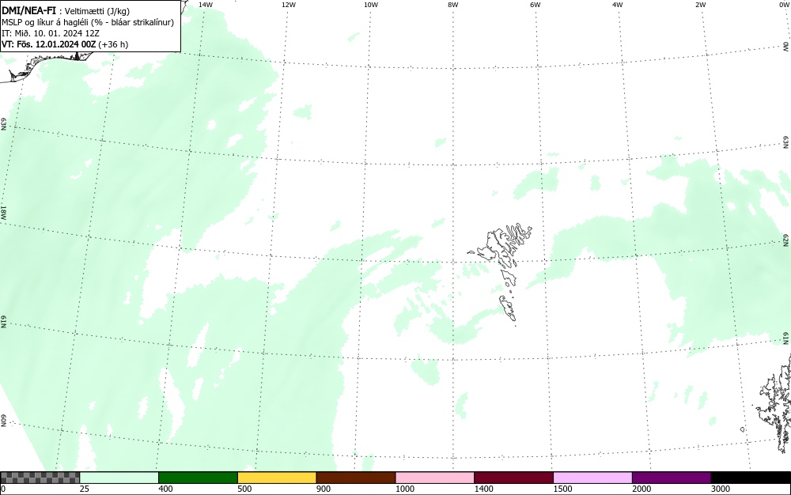This screenshot has width=791, height=495.
Task: Click the legend value '1400'
Action: [x=484, y=489]
